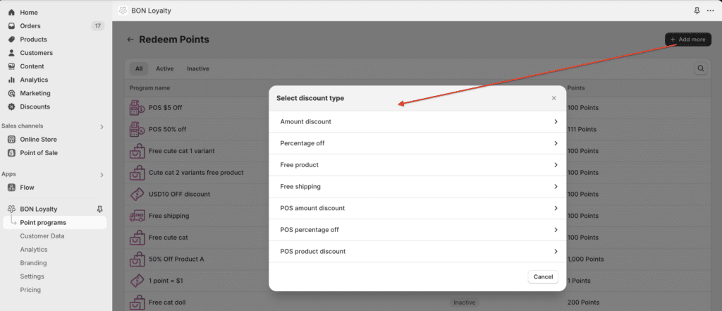Click the 1 point = $1 ticket icon
This screenshot has height=311, width=722.
137,281
